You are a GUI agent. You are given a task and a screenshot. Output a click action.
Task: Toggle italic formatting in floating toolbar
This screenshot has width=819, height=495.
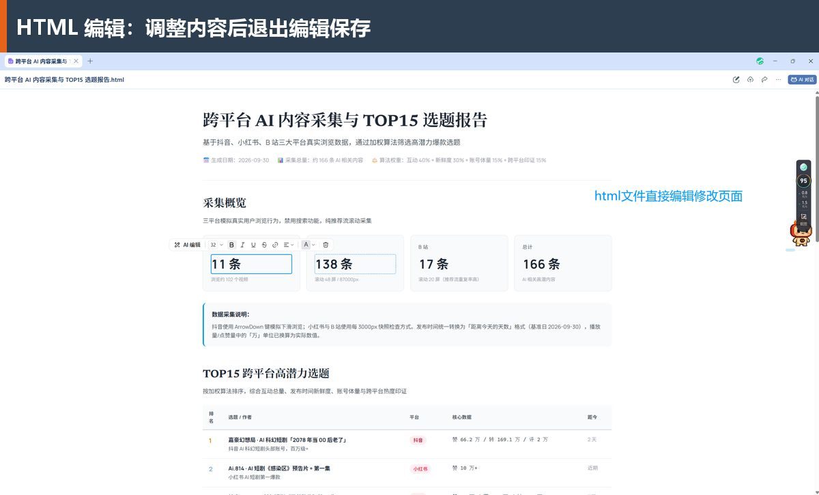pyautogui.click(x=242, y=245)
